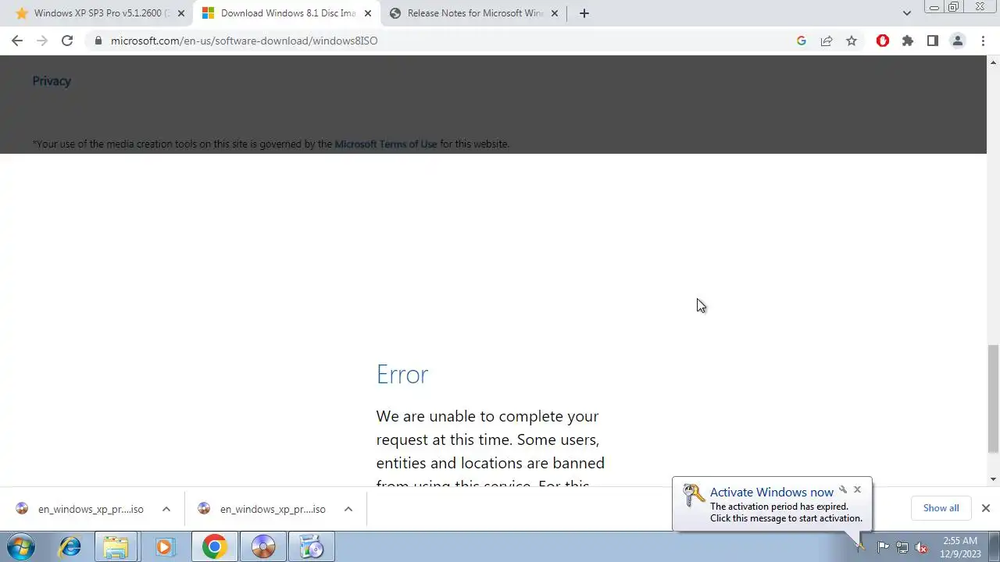The height and width of the screenshot is (562, 1000).
Task: Share this page icon
Action: click(x=827, y=41)
